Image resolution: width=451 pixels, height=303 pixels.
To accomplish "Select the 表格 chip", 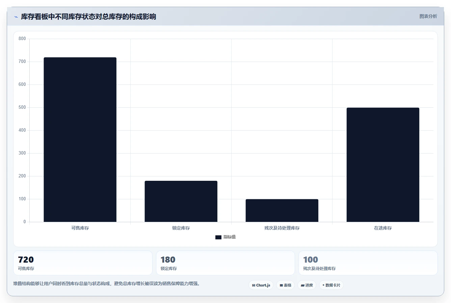I will (285, 285).
